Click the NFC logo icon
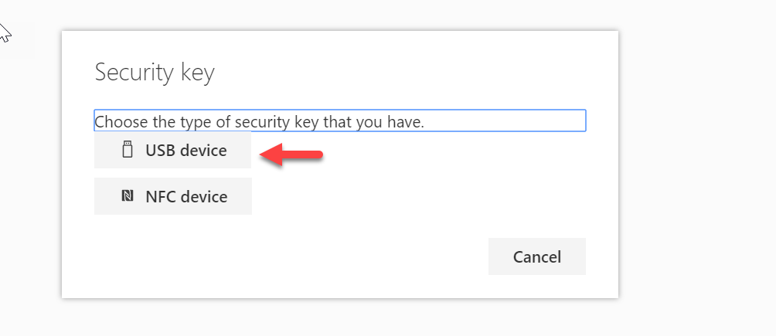 128,196
